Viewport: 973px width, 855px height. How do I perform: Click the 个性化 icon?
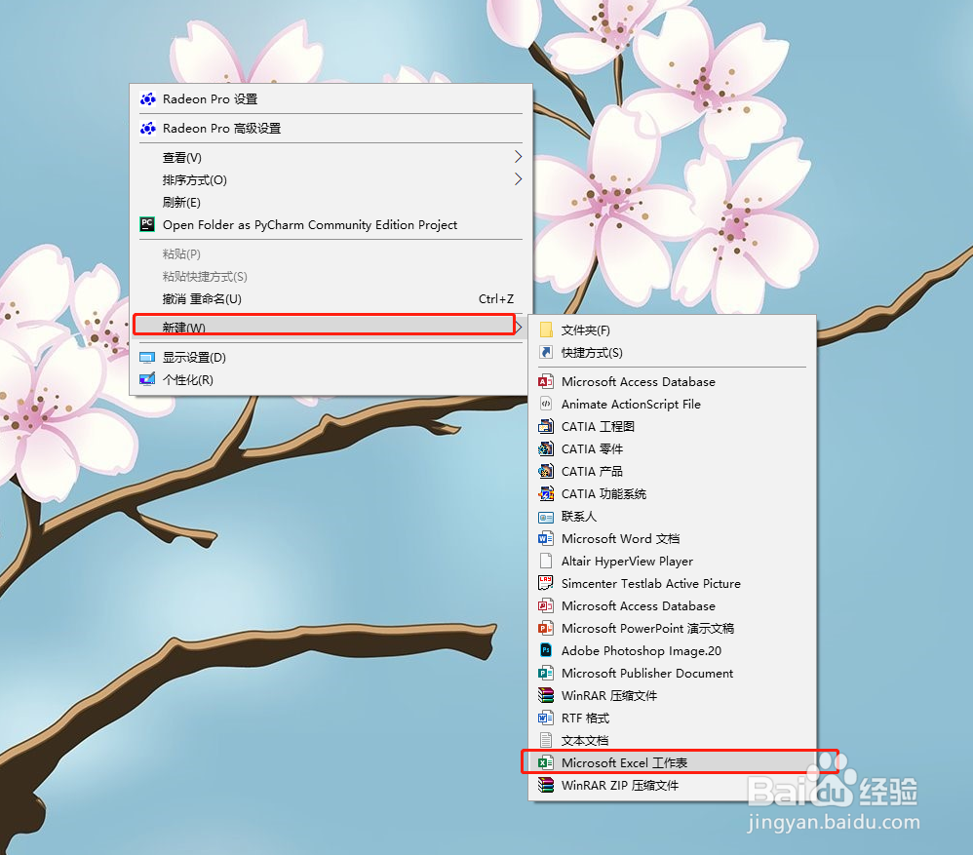[147, 379]
